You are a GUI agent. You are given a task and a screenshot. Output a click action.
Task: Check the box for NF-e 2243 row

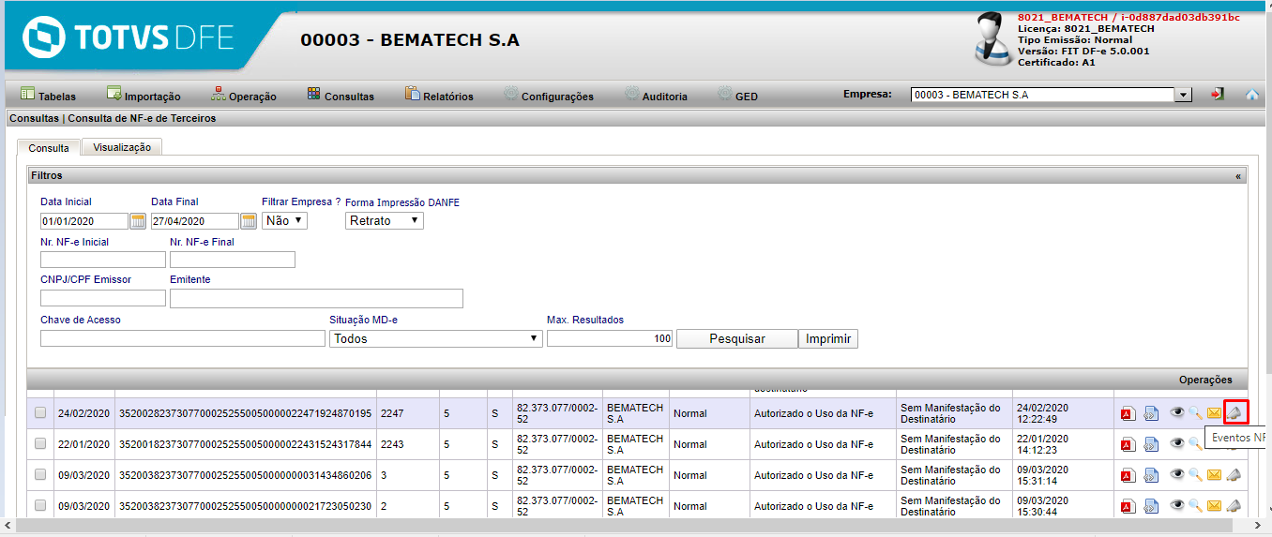click(x=40, y=444)
